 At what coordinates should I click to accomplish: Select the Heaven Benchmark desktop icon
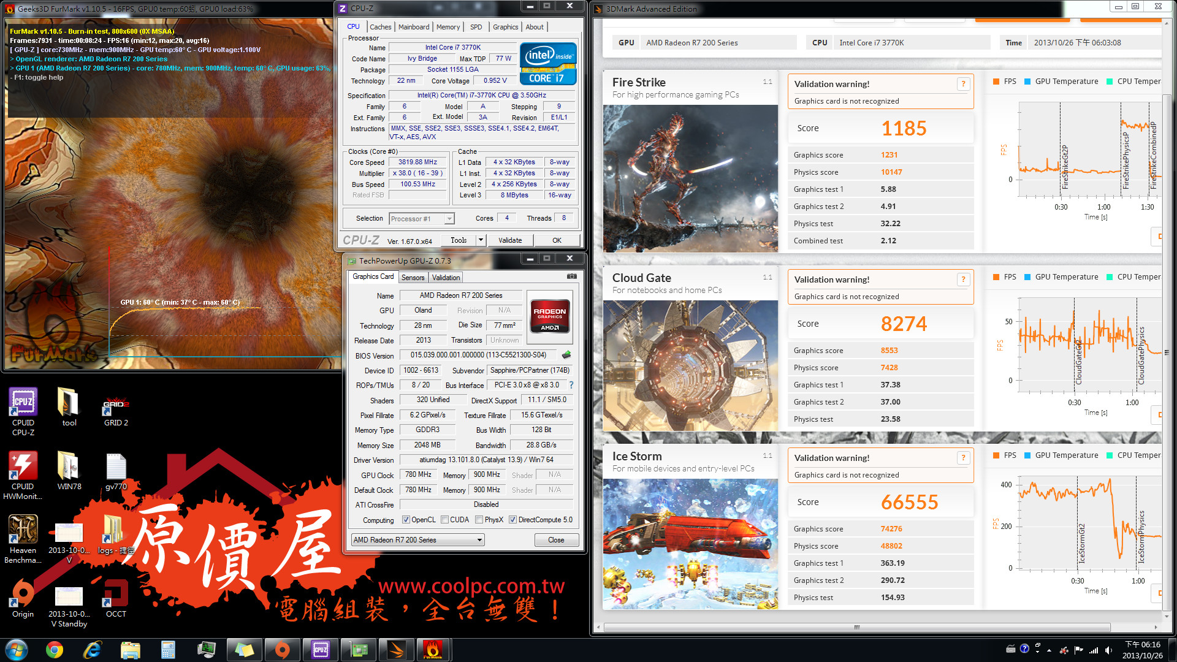23,539
